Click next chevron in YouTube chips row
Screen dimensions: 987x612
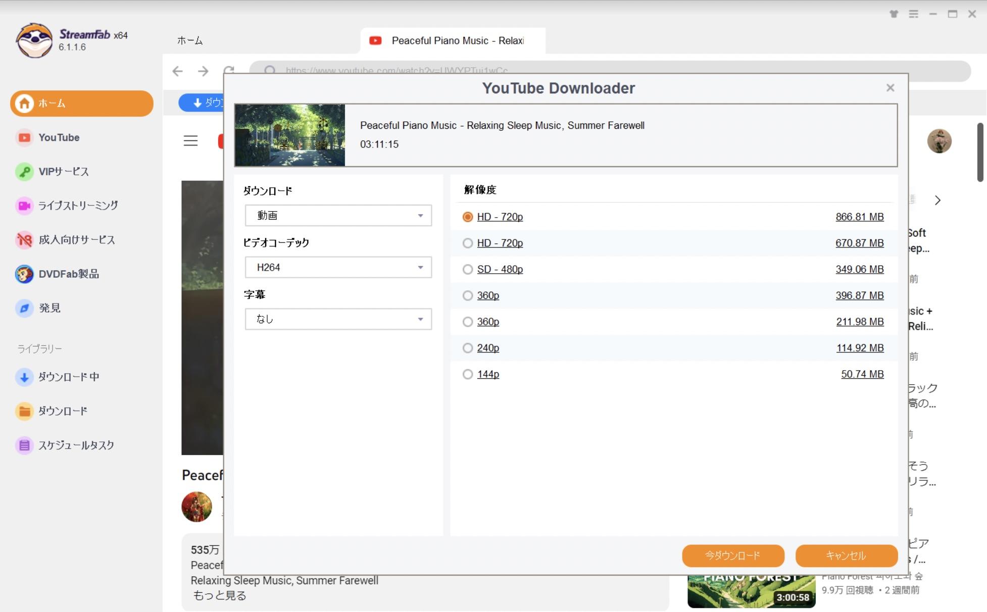pos(937,200)
